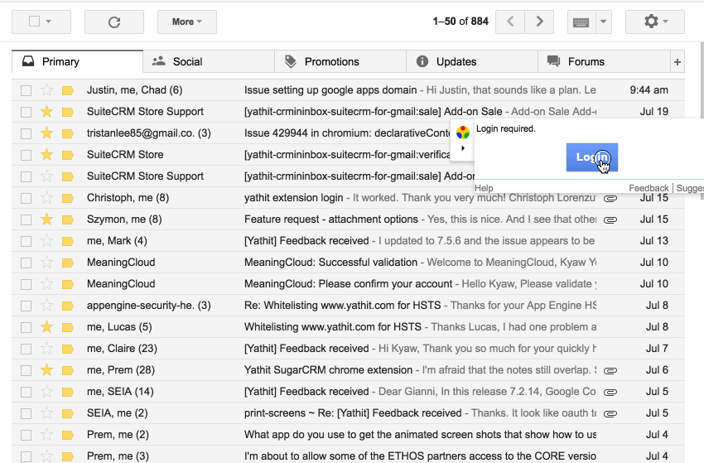Open the MeaningCloud: Successful validation email

[x=348, y=263]
